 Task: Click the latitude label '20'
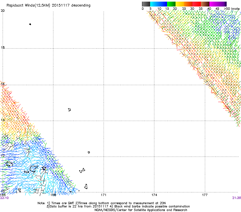point(3,11)
